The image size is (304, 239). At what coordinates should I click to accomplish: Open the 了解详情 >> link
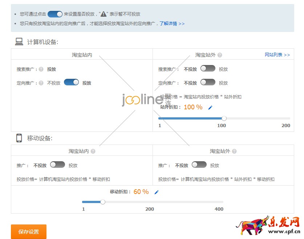172,24
